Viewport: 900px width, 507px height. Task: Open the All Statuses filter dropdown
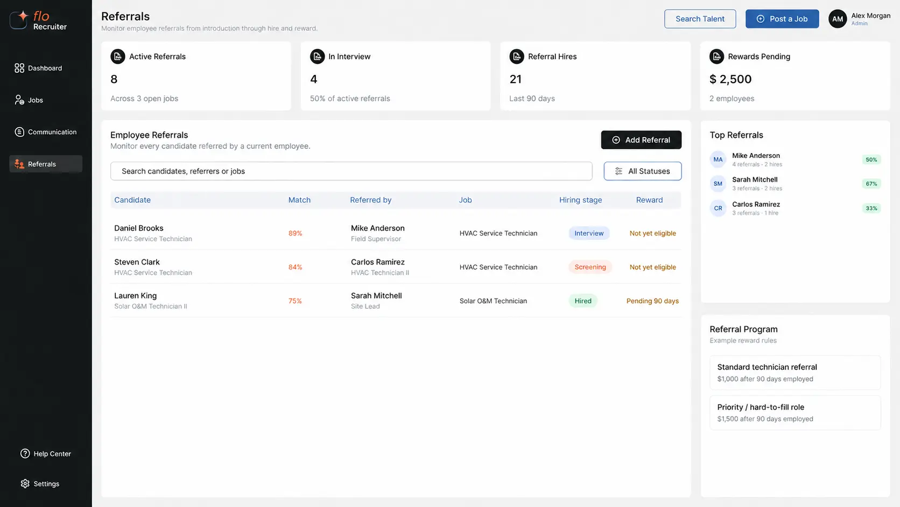tap(642, 171)
